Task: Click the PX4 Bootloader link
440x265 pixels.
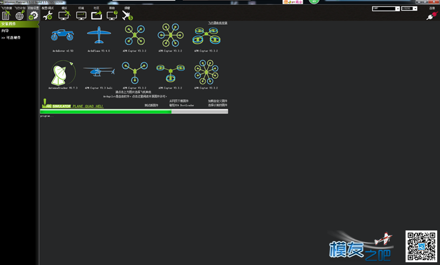Action: point(182,105)
